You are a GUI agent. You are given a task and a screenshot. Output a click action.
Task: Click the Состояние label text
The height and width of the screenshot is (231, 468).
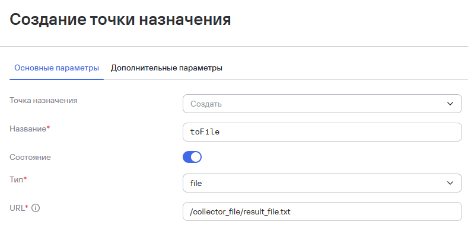pyautogui.click(x=30, y=157)
